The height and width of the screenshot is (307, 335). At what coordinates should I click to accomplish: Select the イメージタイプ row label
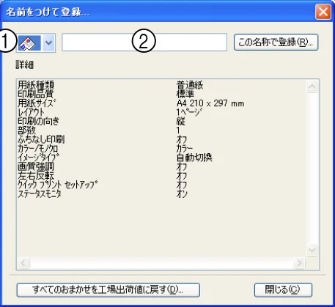pos(38,158)
